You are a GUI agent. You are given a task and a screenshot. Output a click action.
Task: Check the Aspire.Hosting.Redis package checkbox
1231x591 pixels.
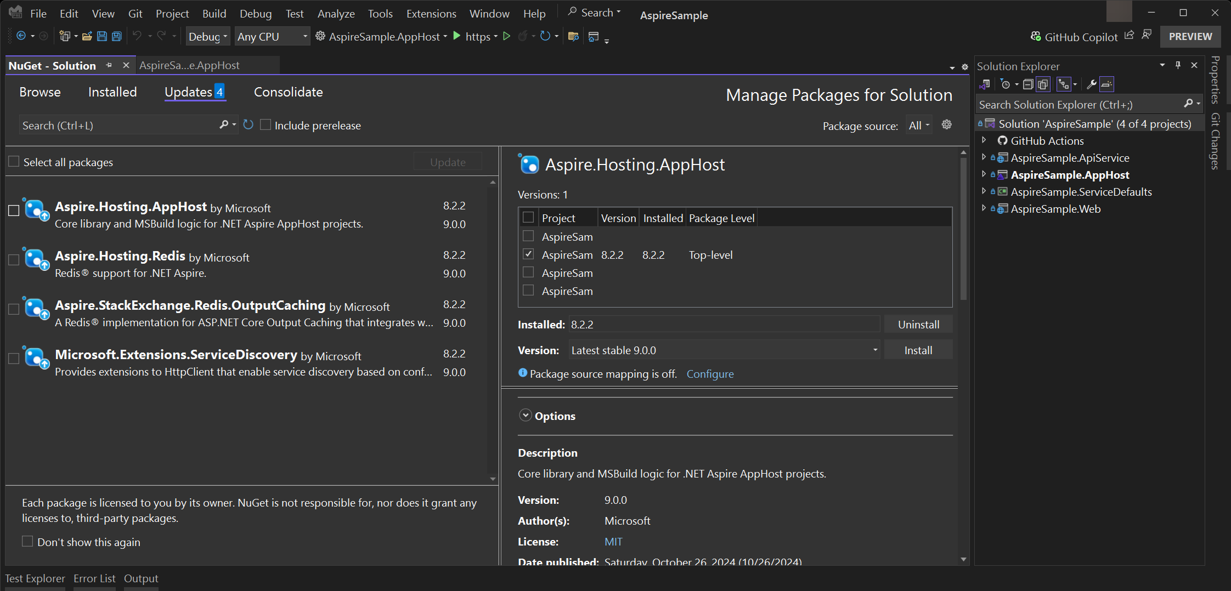(14, 260)
